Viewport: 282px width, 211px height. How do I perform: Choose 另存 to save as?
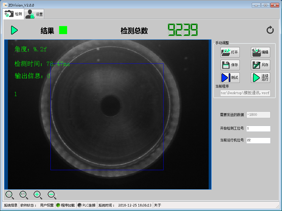260,65
